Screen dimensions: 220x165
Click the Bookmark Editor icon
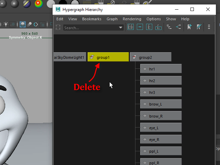(x=199, y=27)
